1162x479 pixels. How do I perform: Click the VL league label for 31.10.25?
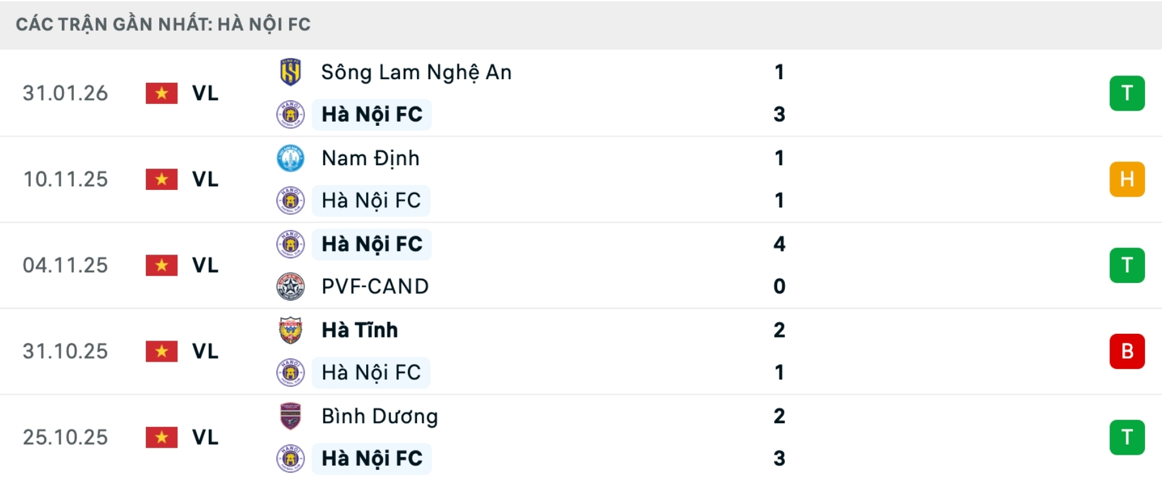pyautogui.click(x=205, y=351)
